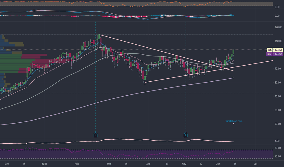
Task: Click the February earnings E marker
Action: (95, 135)
